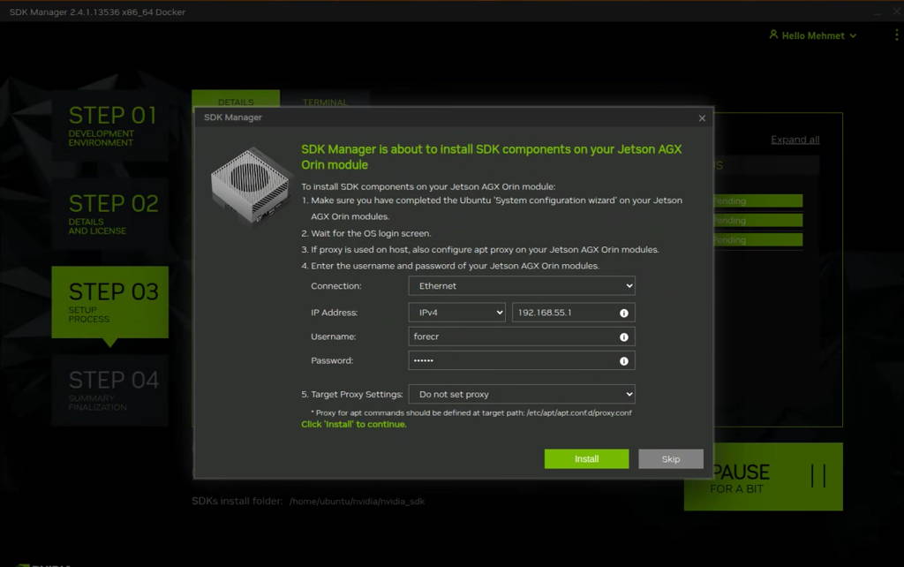
Task: Close the SDK Manager dialog
Action: point(702,117)
